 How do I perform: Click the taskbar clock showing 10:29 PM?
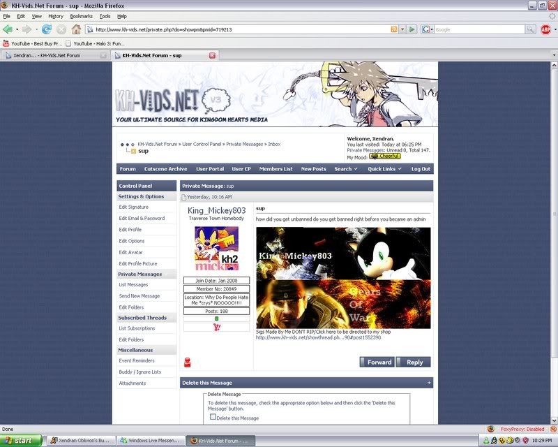(x=542, y=441)
